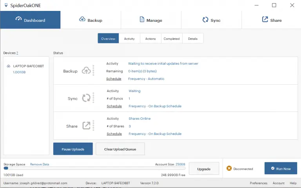301x188 pixels.
Task: Click the dotted handle beside Share icon
Action: point(93,125)
